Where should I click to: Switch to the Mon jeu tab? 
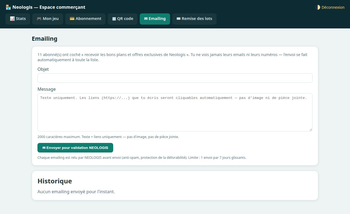48,19
